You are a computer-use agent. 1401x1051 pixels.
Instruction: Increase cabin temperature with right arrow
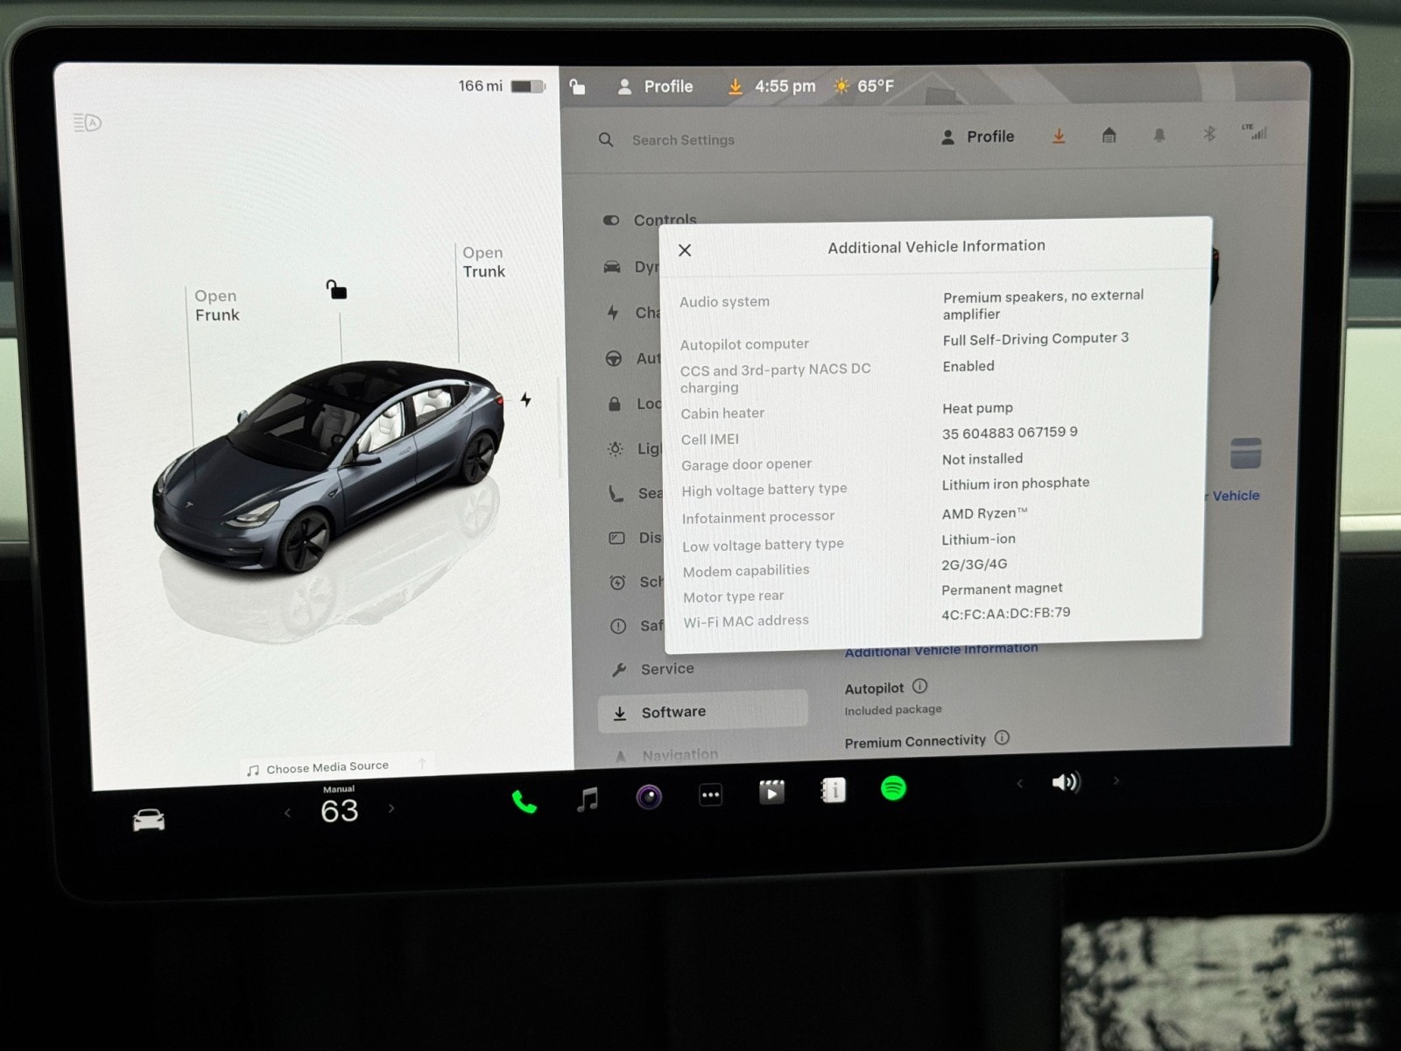[x=391, y=808]
